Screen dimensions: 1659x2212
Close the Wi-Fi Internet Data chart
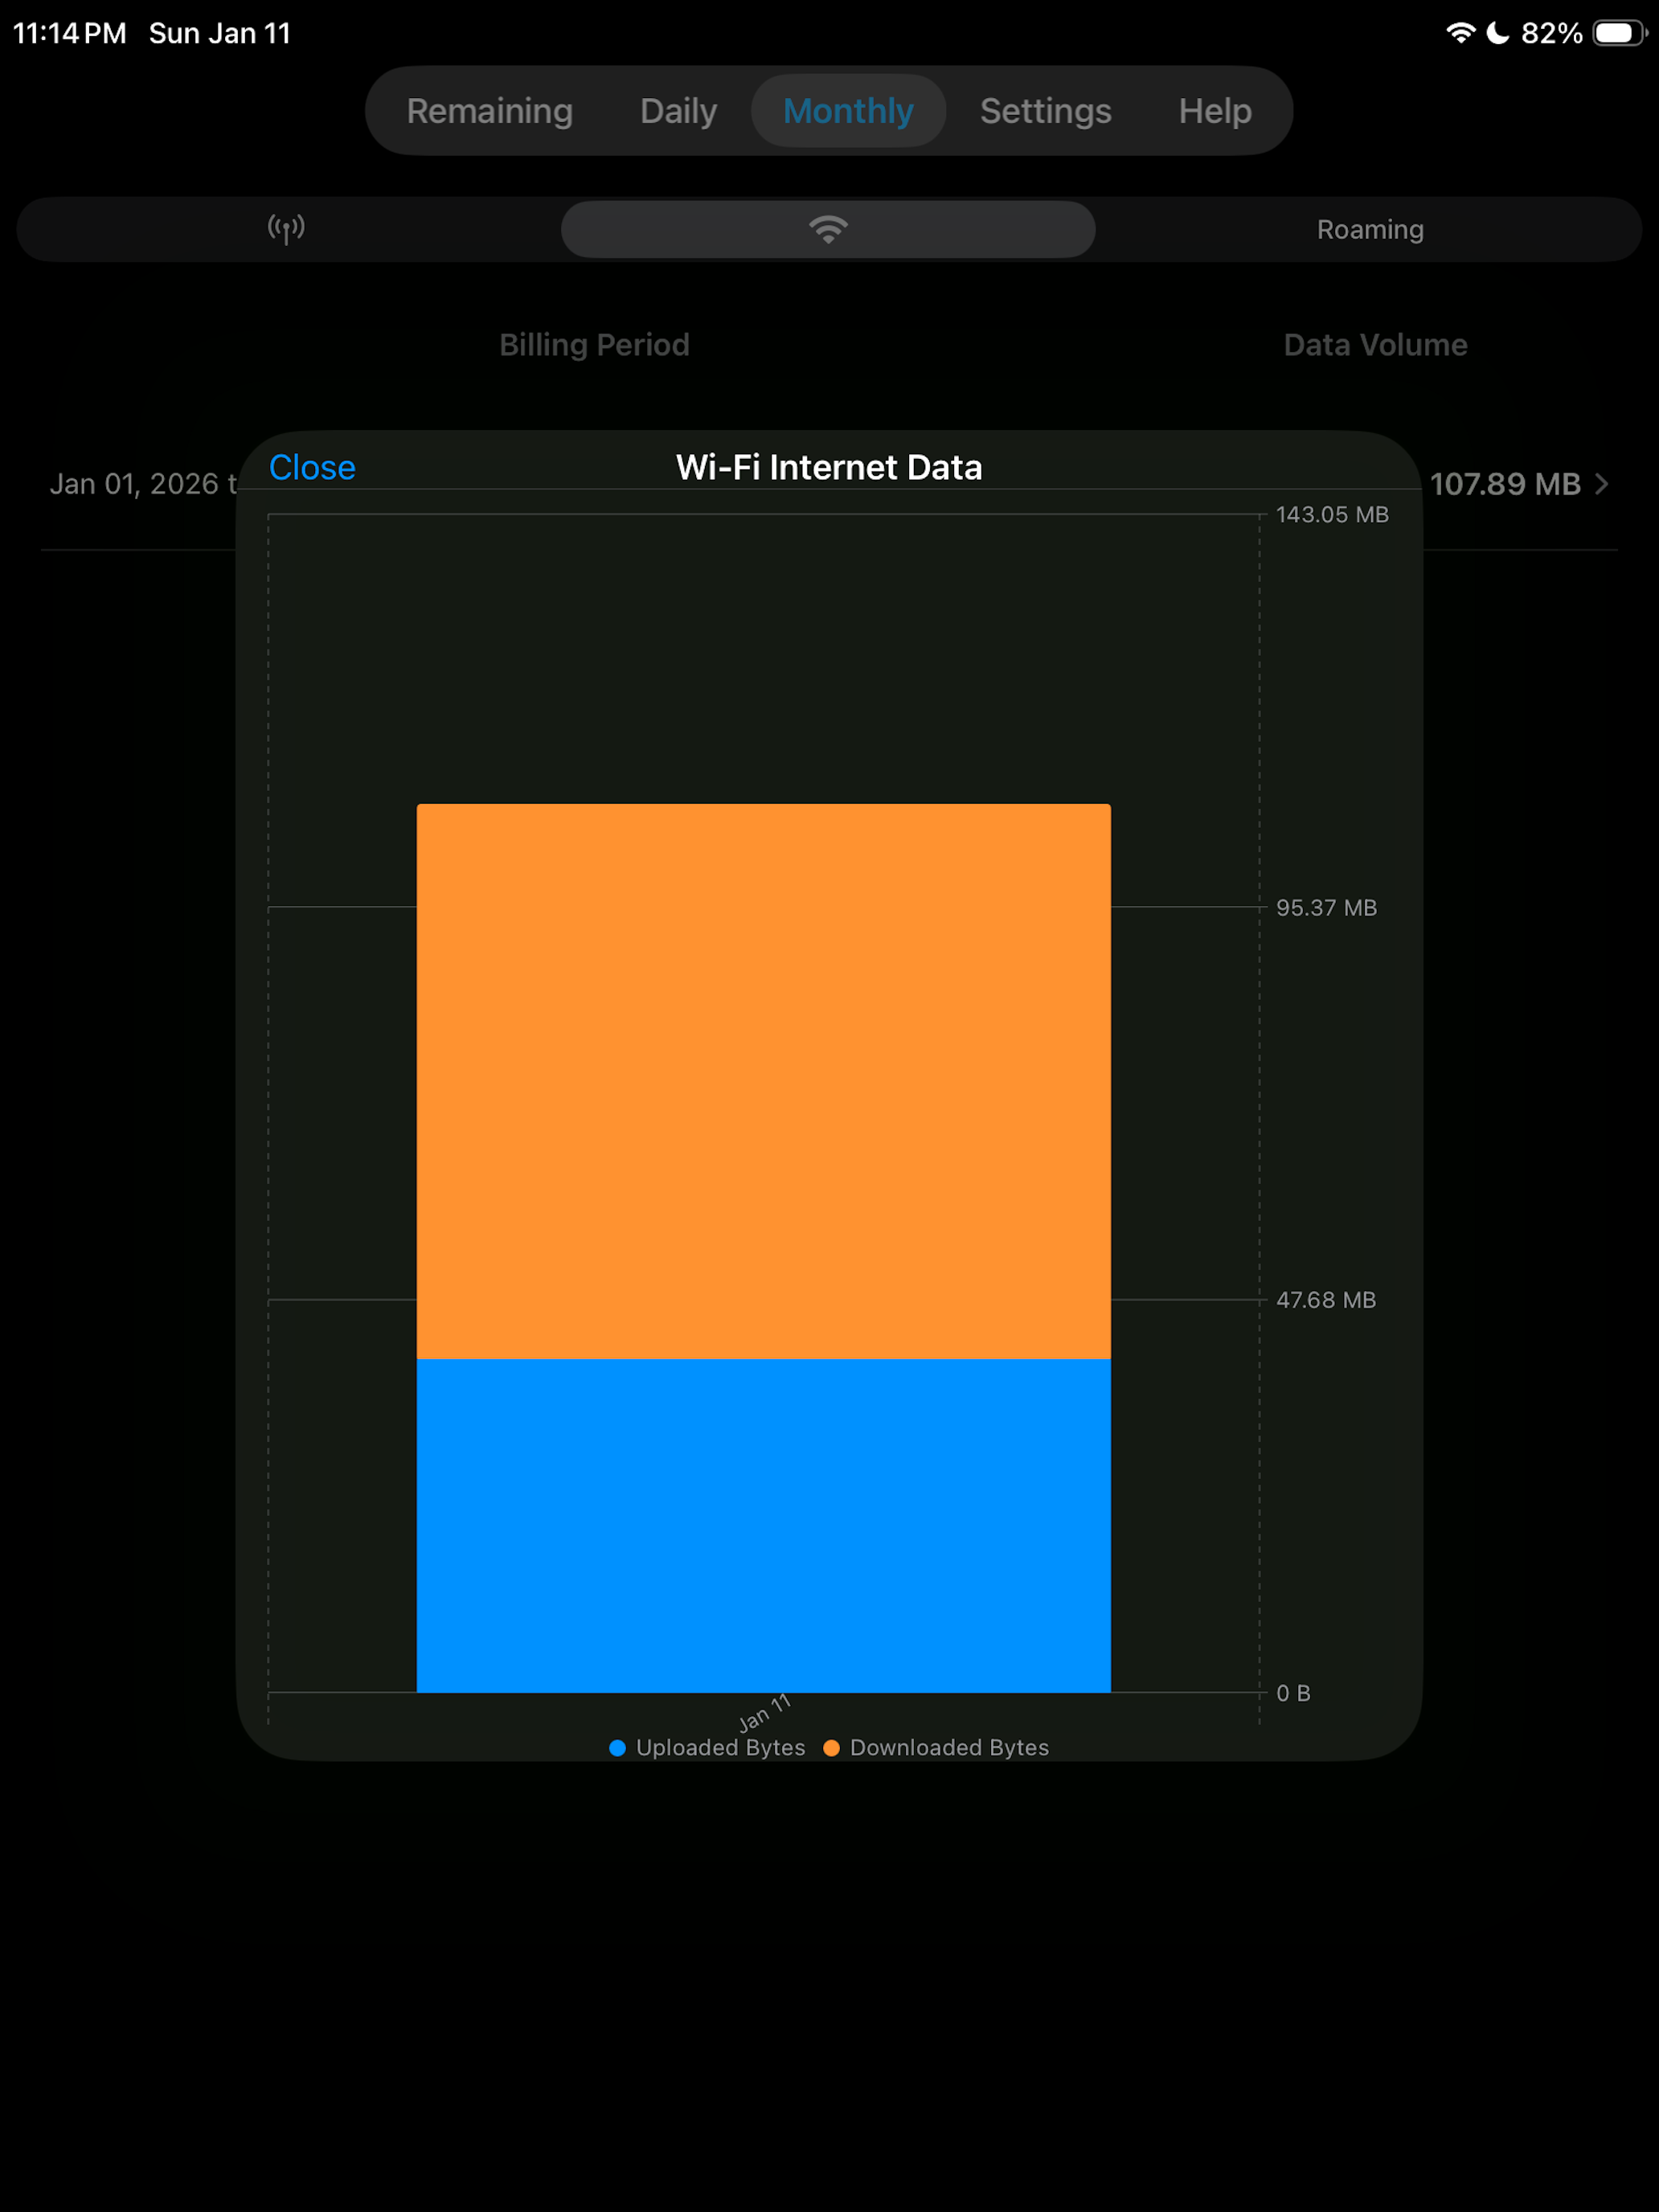tap(312, 467)
